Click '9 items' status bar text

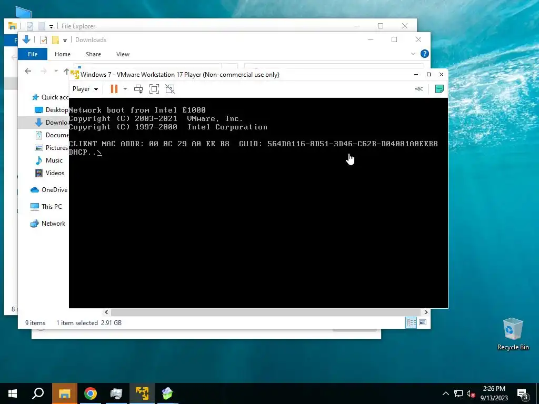[x=35, y=322]
